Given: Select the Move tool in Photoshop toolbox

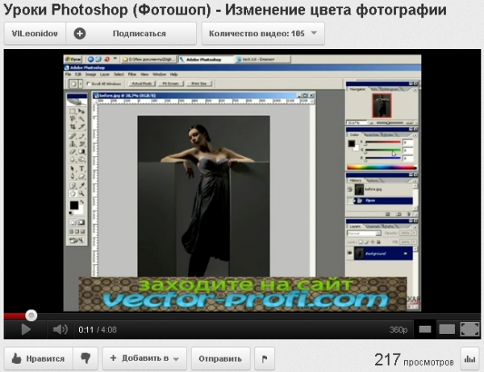Looking at the screenshot, I should pyautogui.click(x=81, y=111).
